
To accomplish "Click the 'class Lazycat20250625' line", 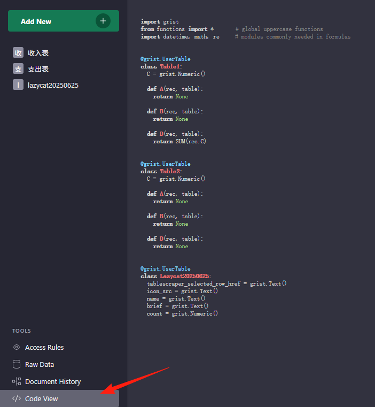I will 176,276.
